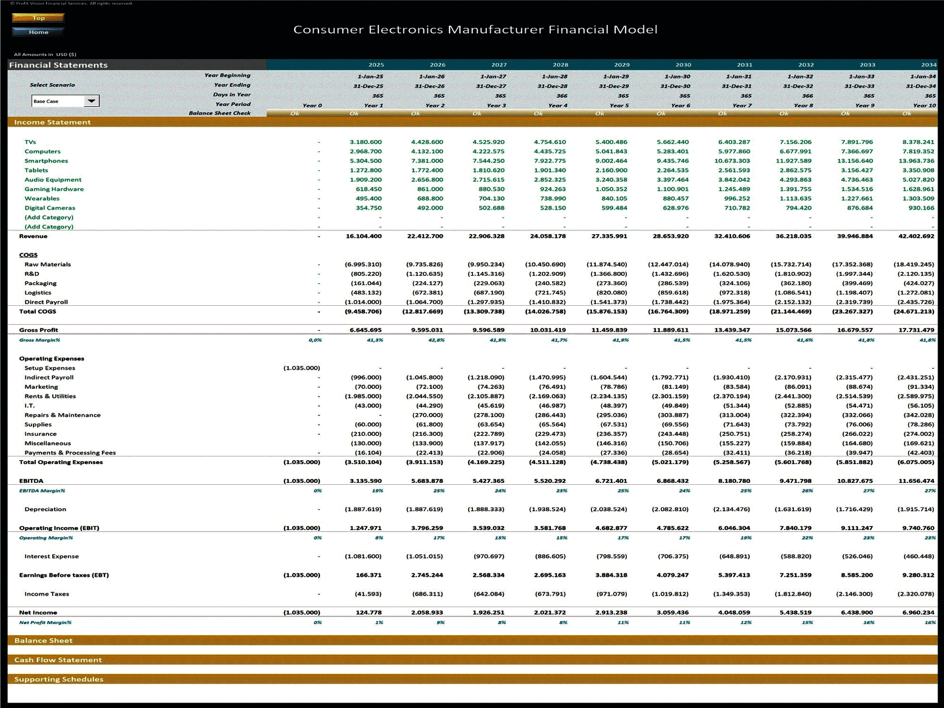
Task: Collapse the Income Statement section header
Action: 52,122
